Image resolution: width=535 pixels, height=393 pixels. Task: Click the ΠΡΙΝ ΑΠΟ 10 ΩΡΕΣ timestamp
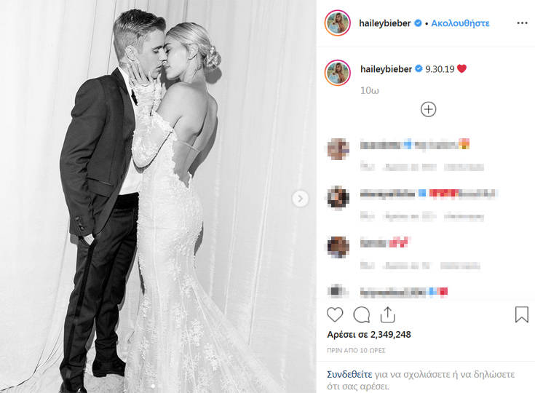pos(356,350)
